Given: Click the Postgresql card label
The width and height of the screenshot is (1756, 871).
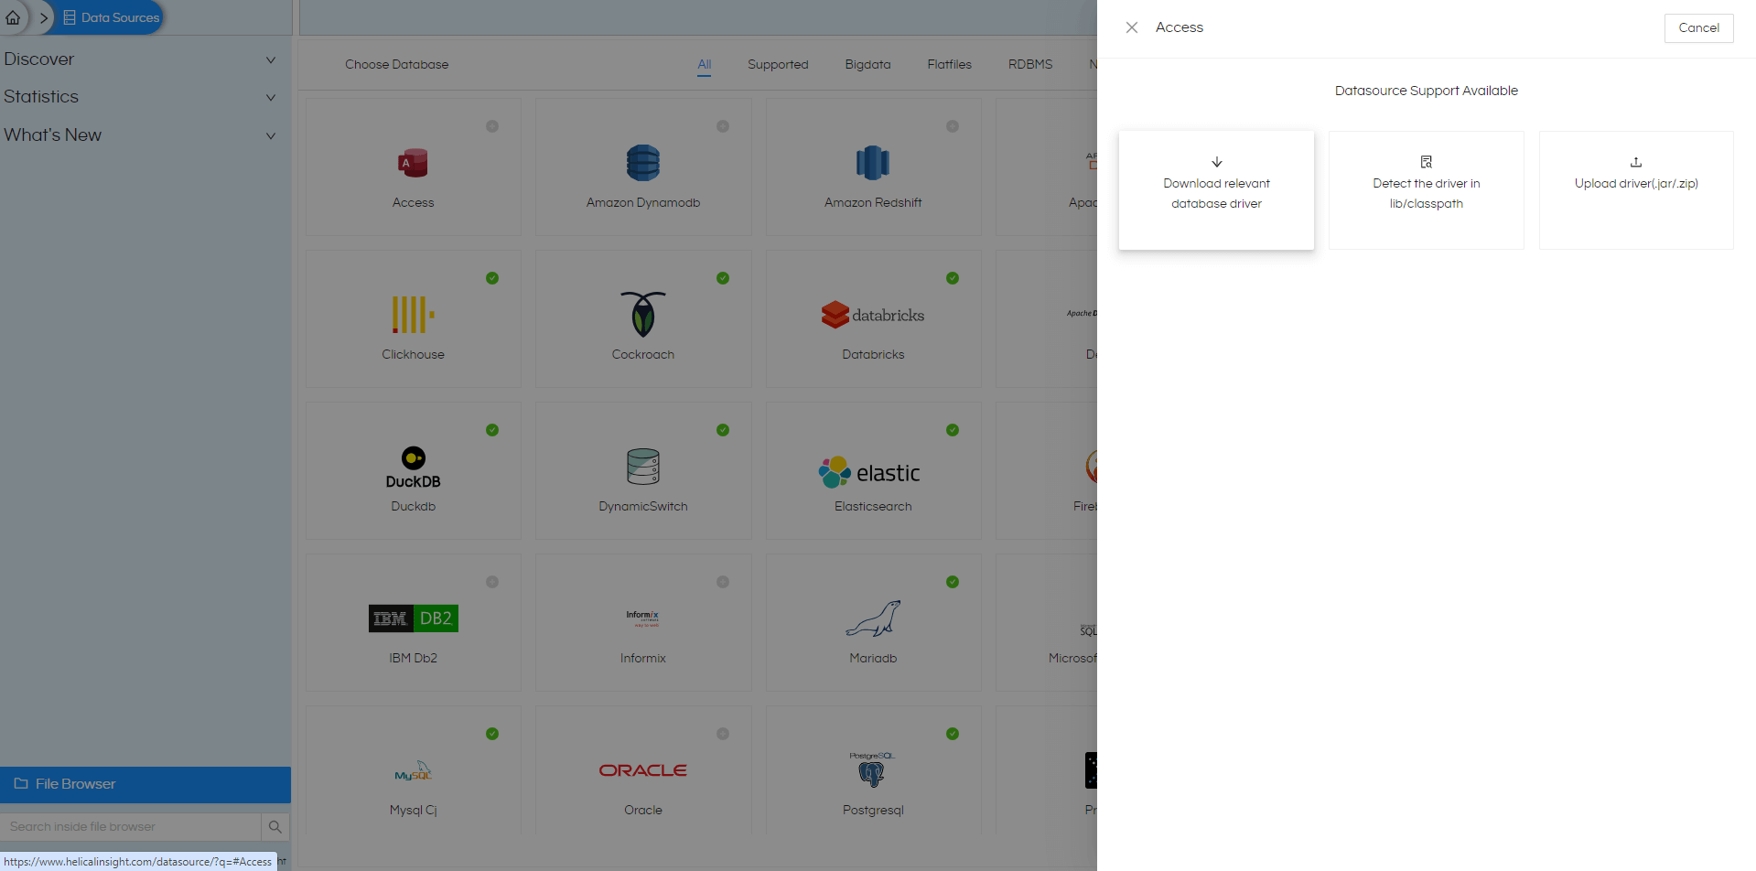Looking at the screenshot, I should [873, 811].
